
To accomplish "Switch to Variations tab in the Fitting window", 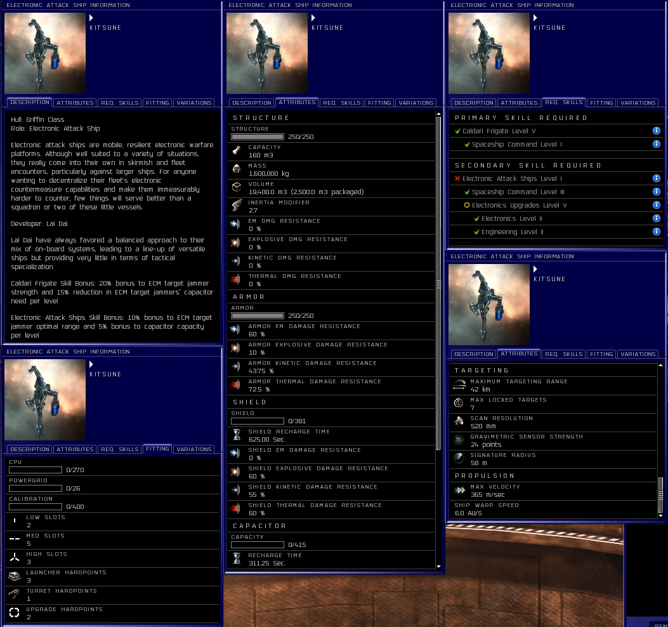I will pos(194,449).
